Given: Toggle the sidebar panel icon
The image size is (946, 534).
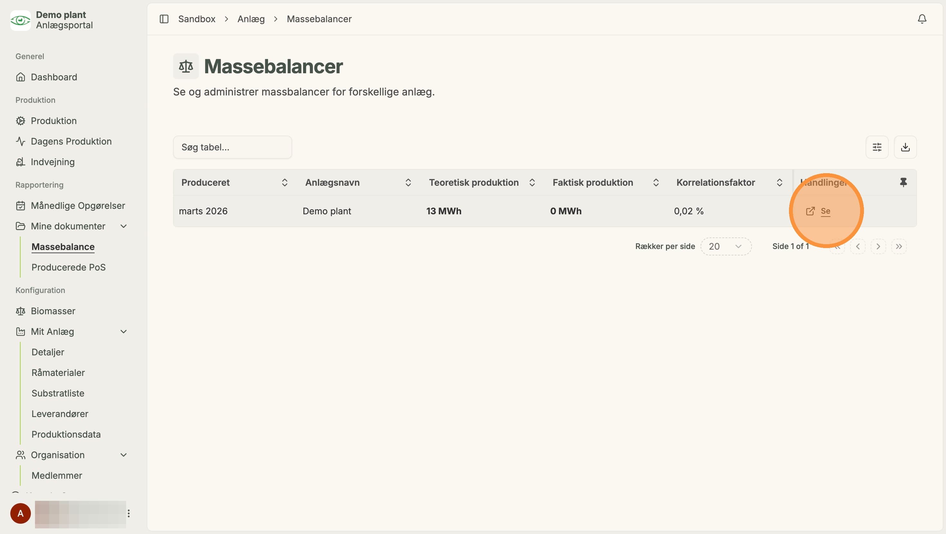Looking at the screenshot, I should 164,19.
